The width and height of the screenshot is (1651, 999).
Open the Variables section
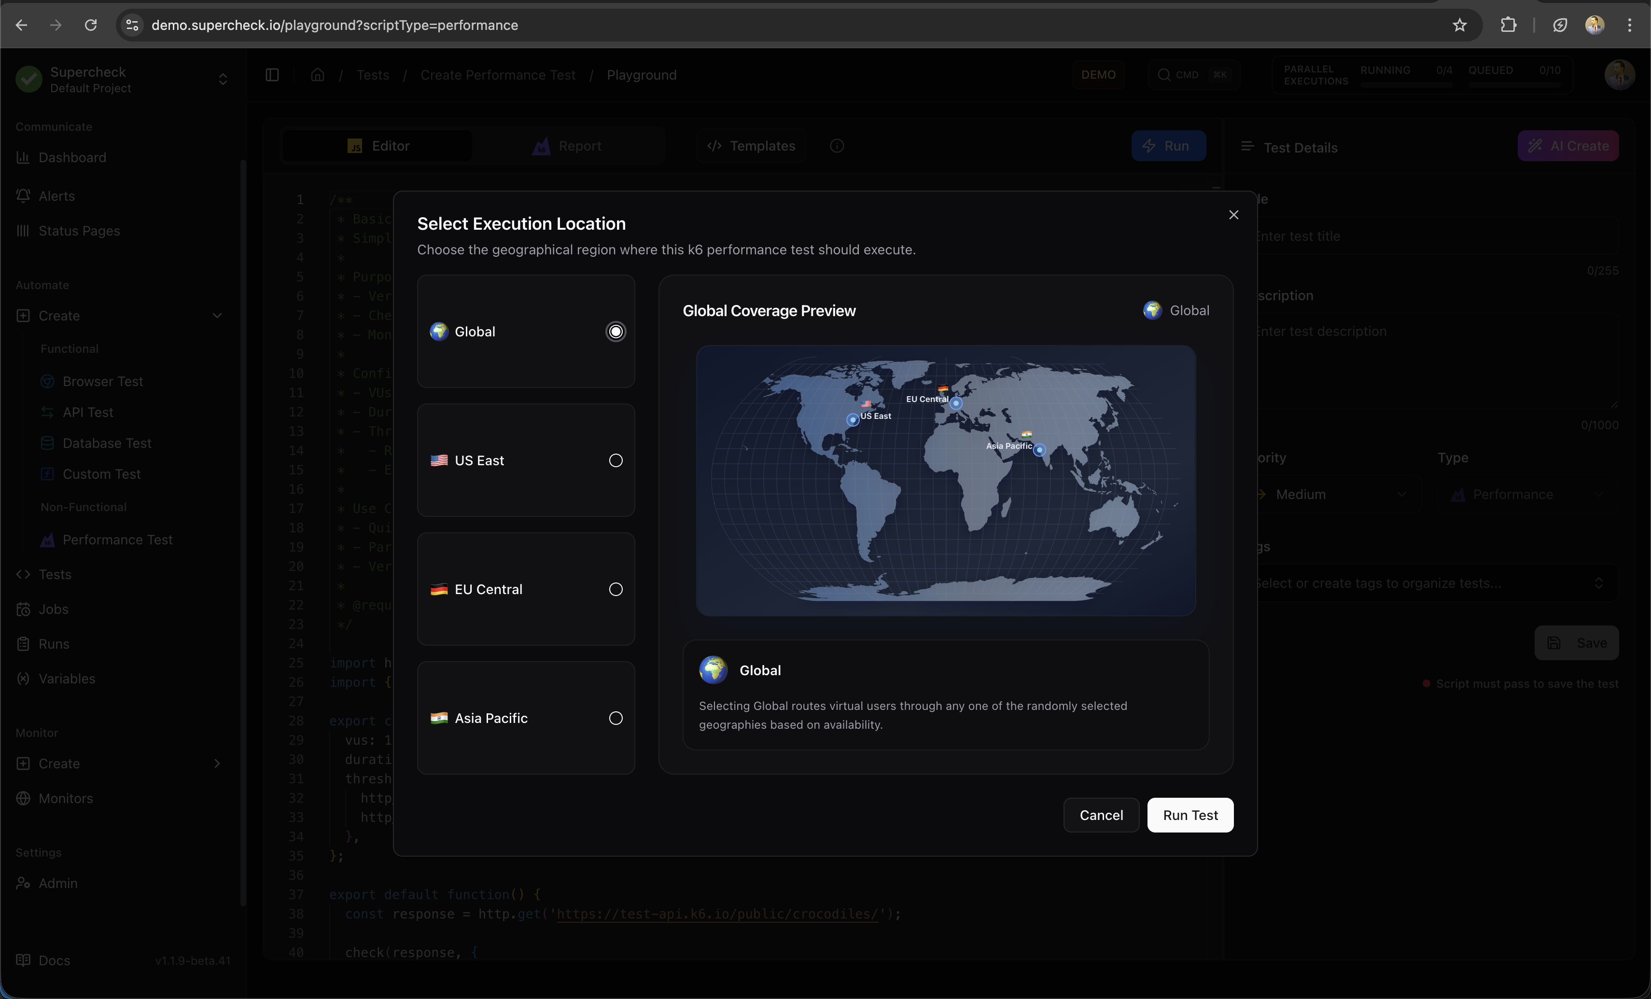(65, 678)
